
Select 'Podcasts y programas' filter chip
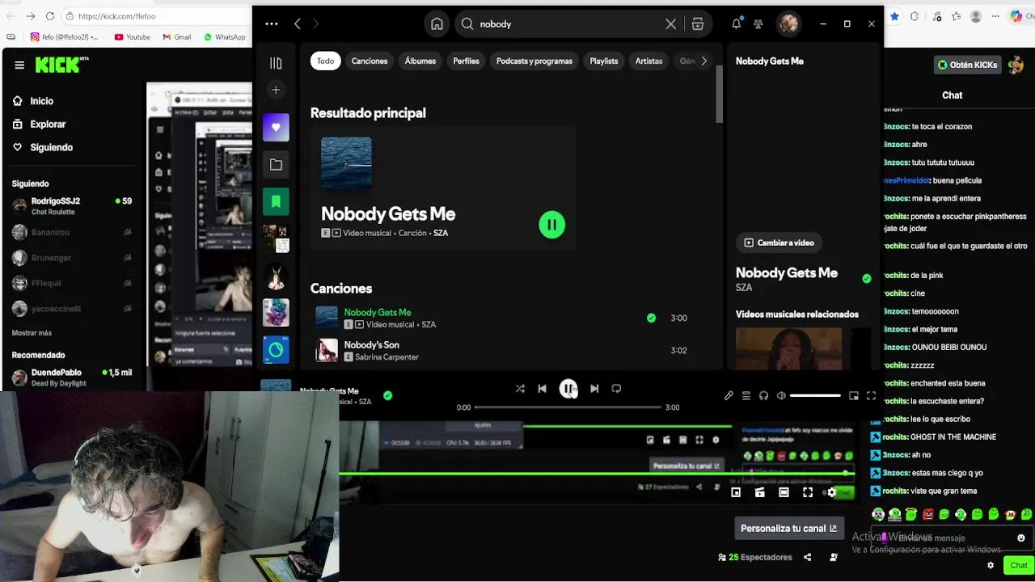(x=534, y=61)
